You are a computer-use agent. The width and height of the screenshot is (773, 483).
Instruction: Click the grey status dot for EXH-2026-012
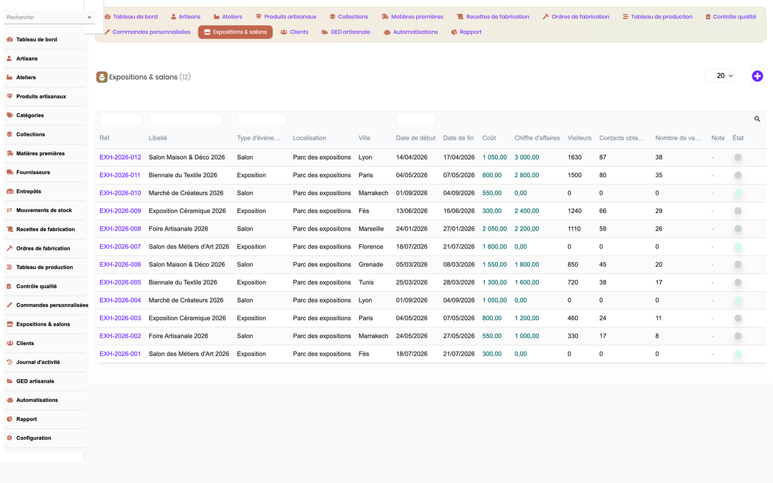click(x=738, y=157)
